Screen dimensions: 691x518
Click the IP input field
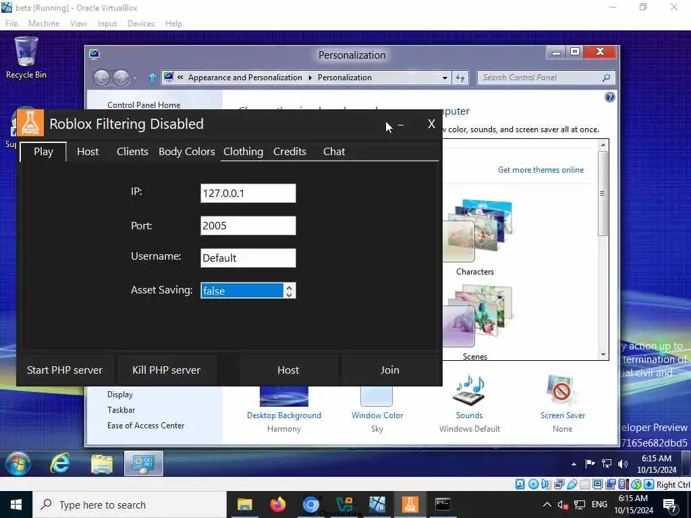(248, 194)
